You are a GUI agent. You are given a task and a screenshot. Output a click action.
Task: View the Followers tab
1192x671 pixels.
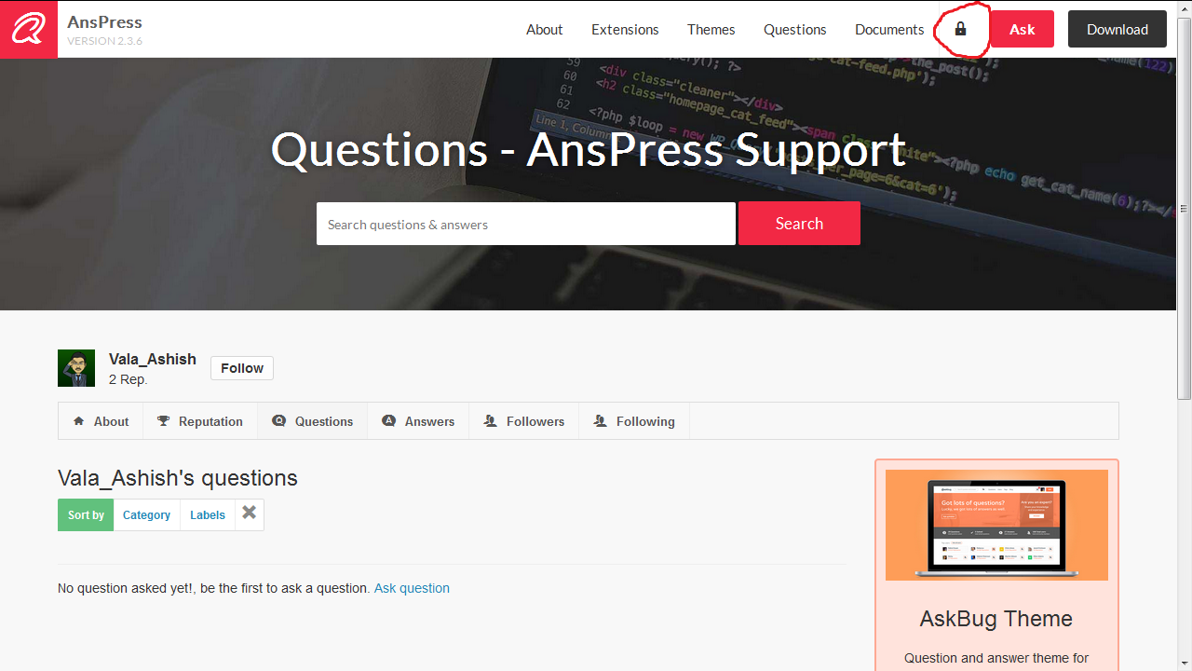524,421
